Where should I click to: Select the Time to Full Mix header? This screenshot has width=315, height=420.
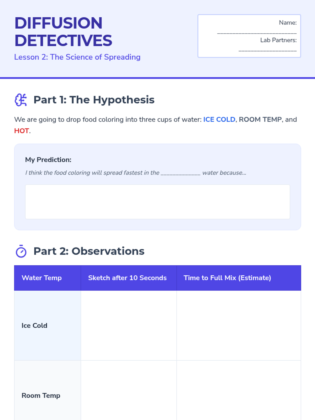[239, 278]
